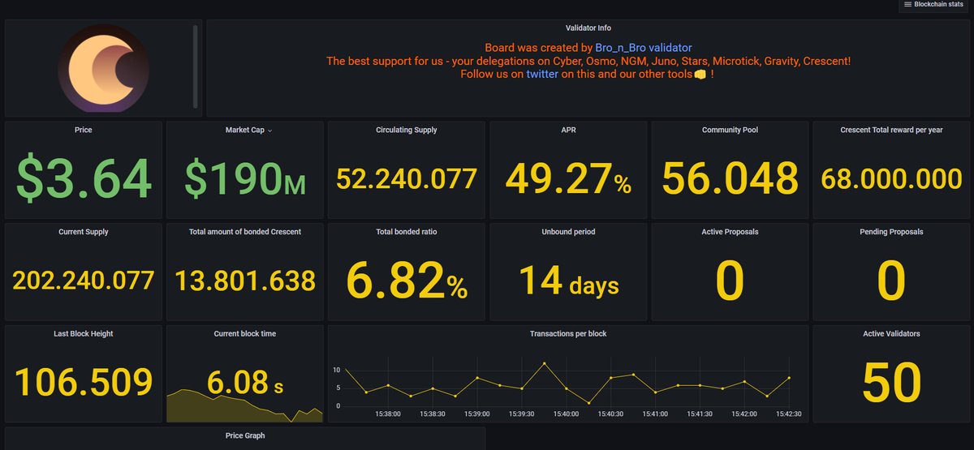Open the Current Supply panel title menu
This screenshot has height=450, width=974.
[x=83, y=232]
